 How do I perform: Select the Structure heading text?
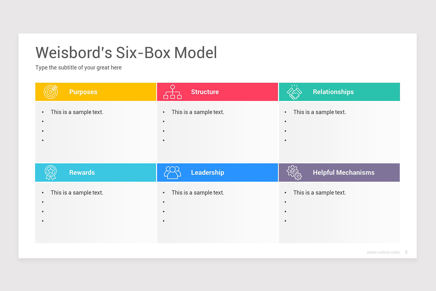205,92
